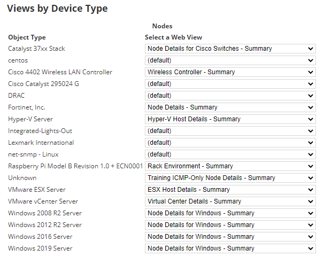The width and height of the screenshot is (324, 257).
Task: Click 'Raspberry Pi Model B Revision 1.0 + ECN0001'
Action: point(75,166)
